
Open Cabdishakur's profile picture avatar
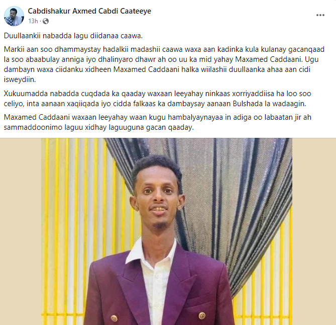(14, 16)
